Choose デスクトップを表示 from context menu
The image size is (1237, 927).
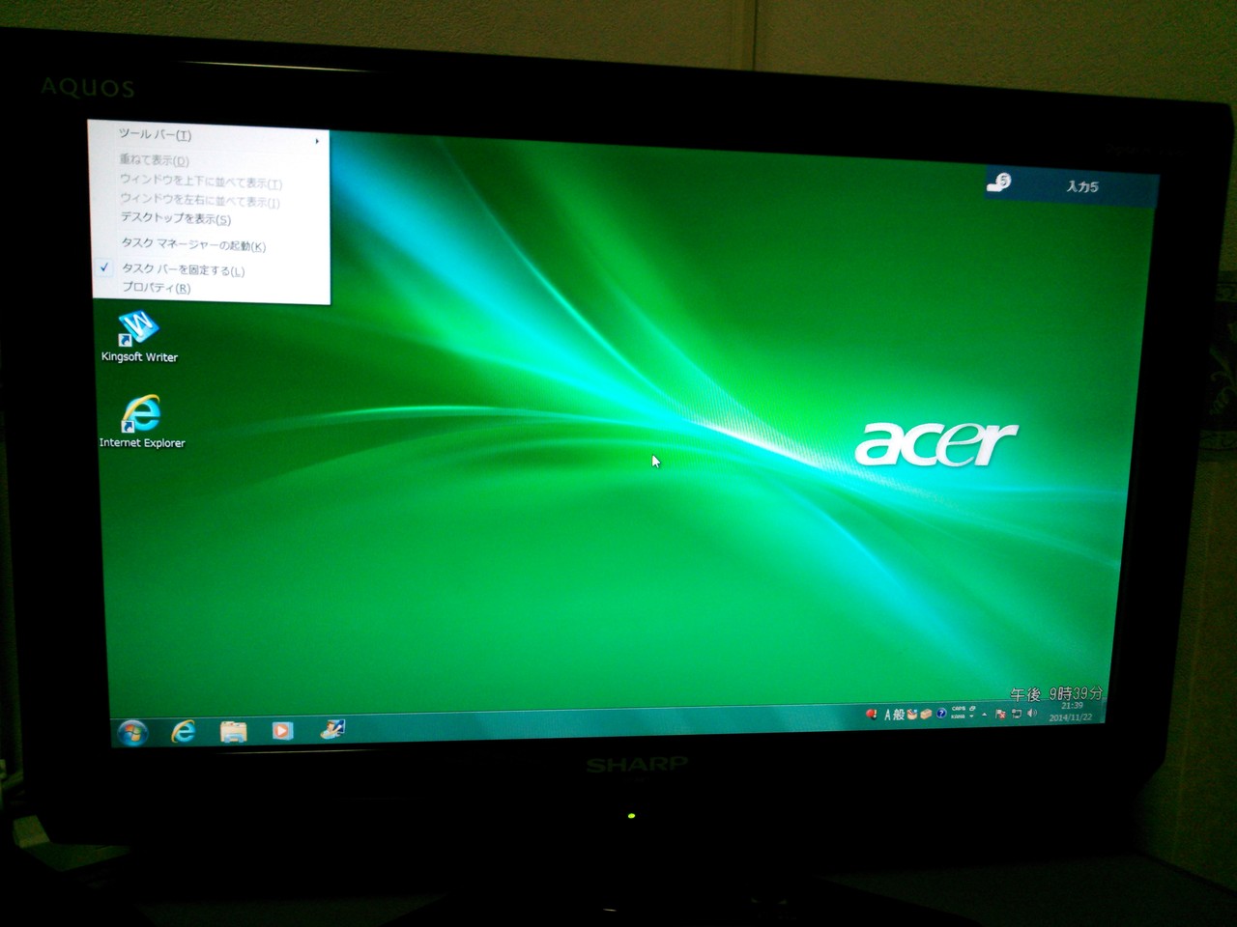[x=175, y=219]
